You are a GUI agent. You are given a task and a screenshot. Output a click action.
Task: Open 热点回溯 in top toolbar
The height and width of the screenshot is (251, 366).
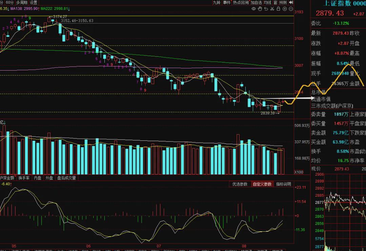pyautogui.click(x=241, y=2)
